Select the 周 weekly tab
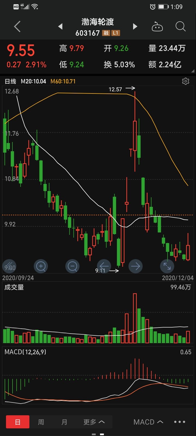Image resolution: width=196 pixels, height=436 pixels. [x=41, y=422]
